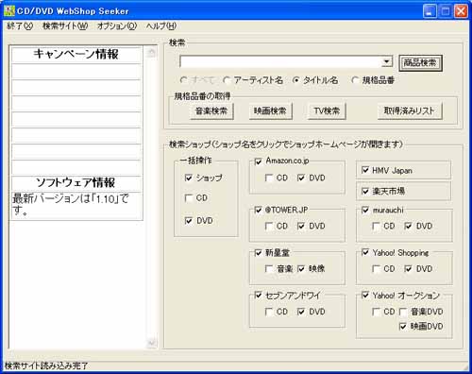Toggle the 一括操作 CD checkbox

coord(189,198)
